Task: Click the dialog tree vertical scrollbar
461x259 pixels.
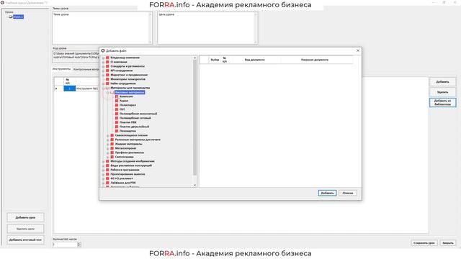Action: (x=194, y=117)
